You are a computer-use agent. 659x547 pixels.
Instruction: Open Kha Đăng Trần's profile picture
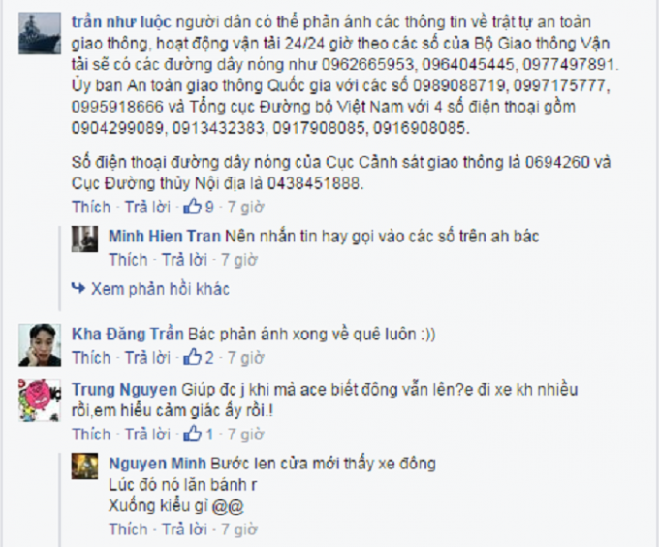(x=40, y=344)
